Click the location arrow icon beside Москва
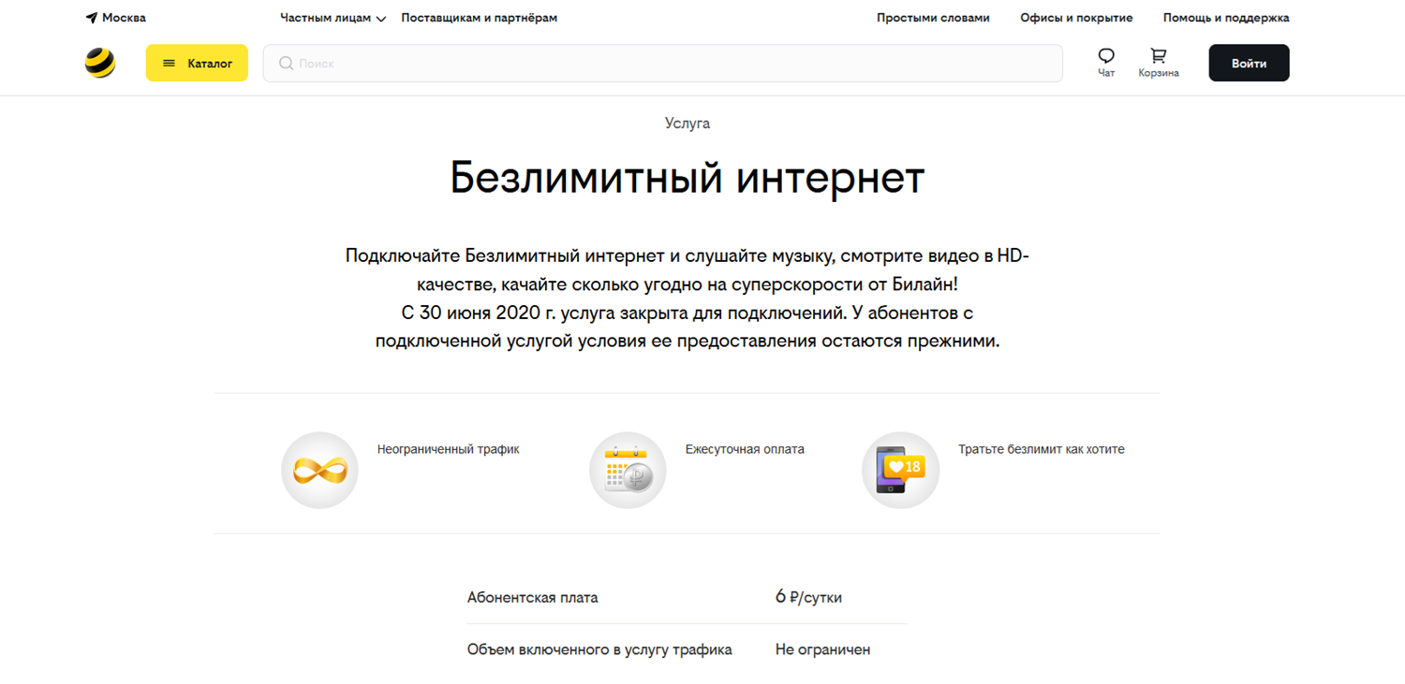The image size is (1405, 684). pyautogui.click(x=91, y=18)
